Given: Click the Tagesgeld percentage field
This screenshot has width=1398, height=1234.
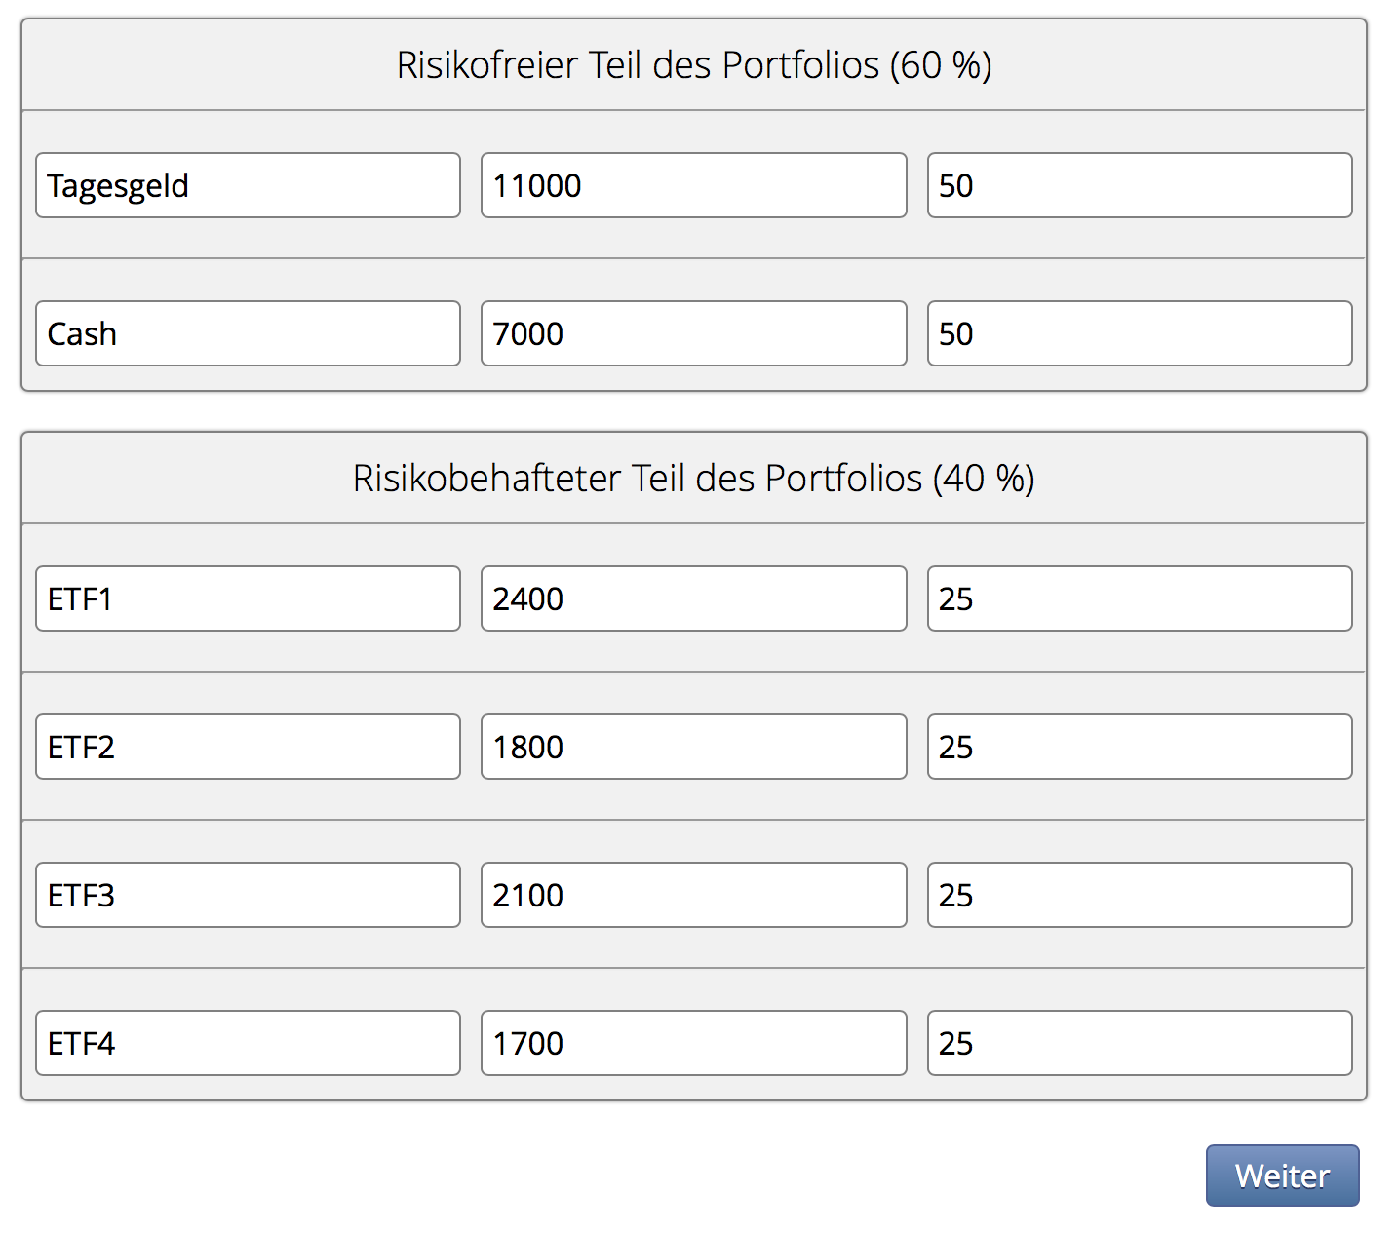Looking at the screenshot, I should (x=1139, y=185).
